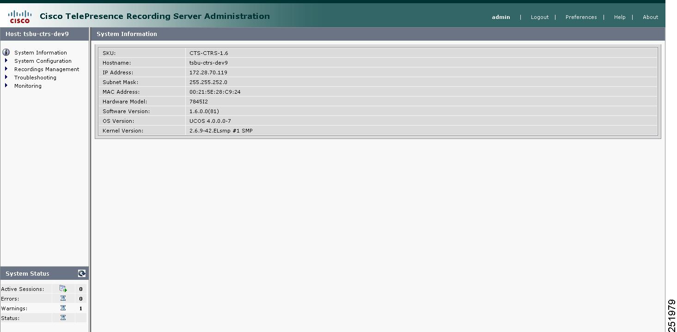Select the MAC address "00:21:5E:28:C9:24"
Screen dimensions: 677x332
click(215, 92)
